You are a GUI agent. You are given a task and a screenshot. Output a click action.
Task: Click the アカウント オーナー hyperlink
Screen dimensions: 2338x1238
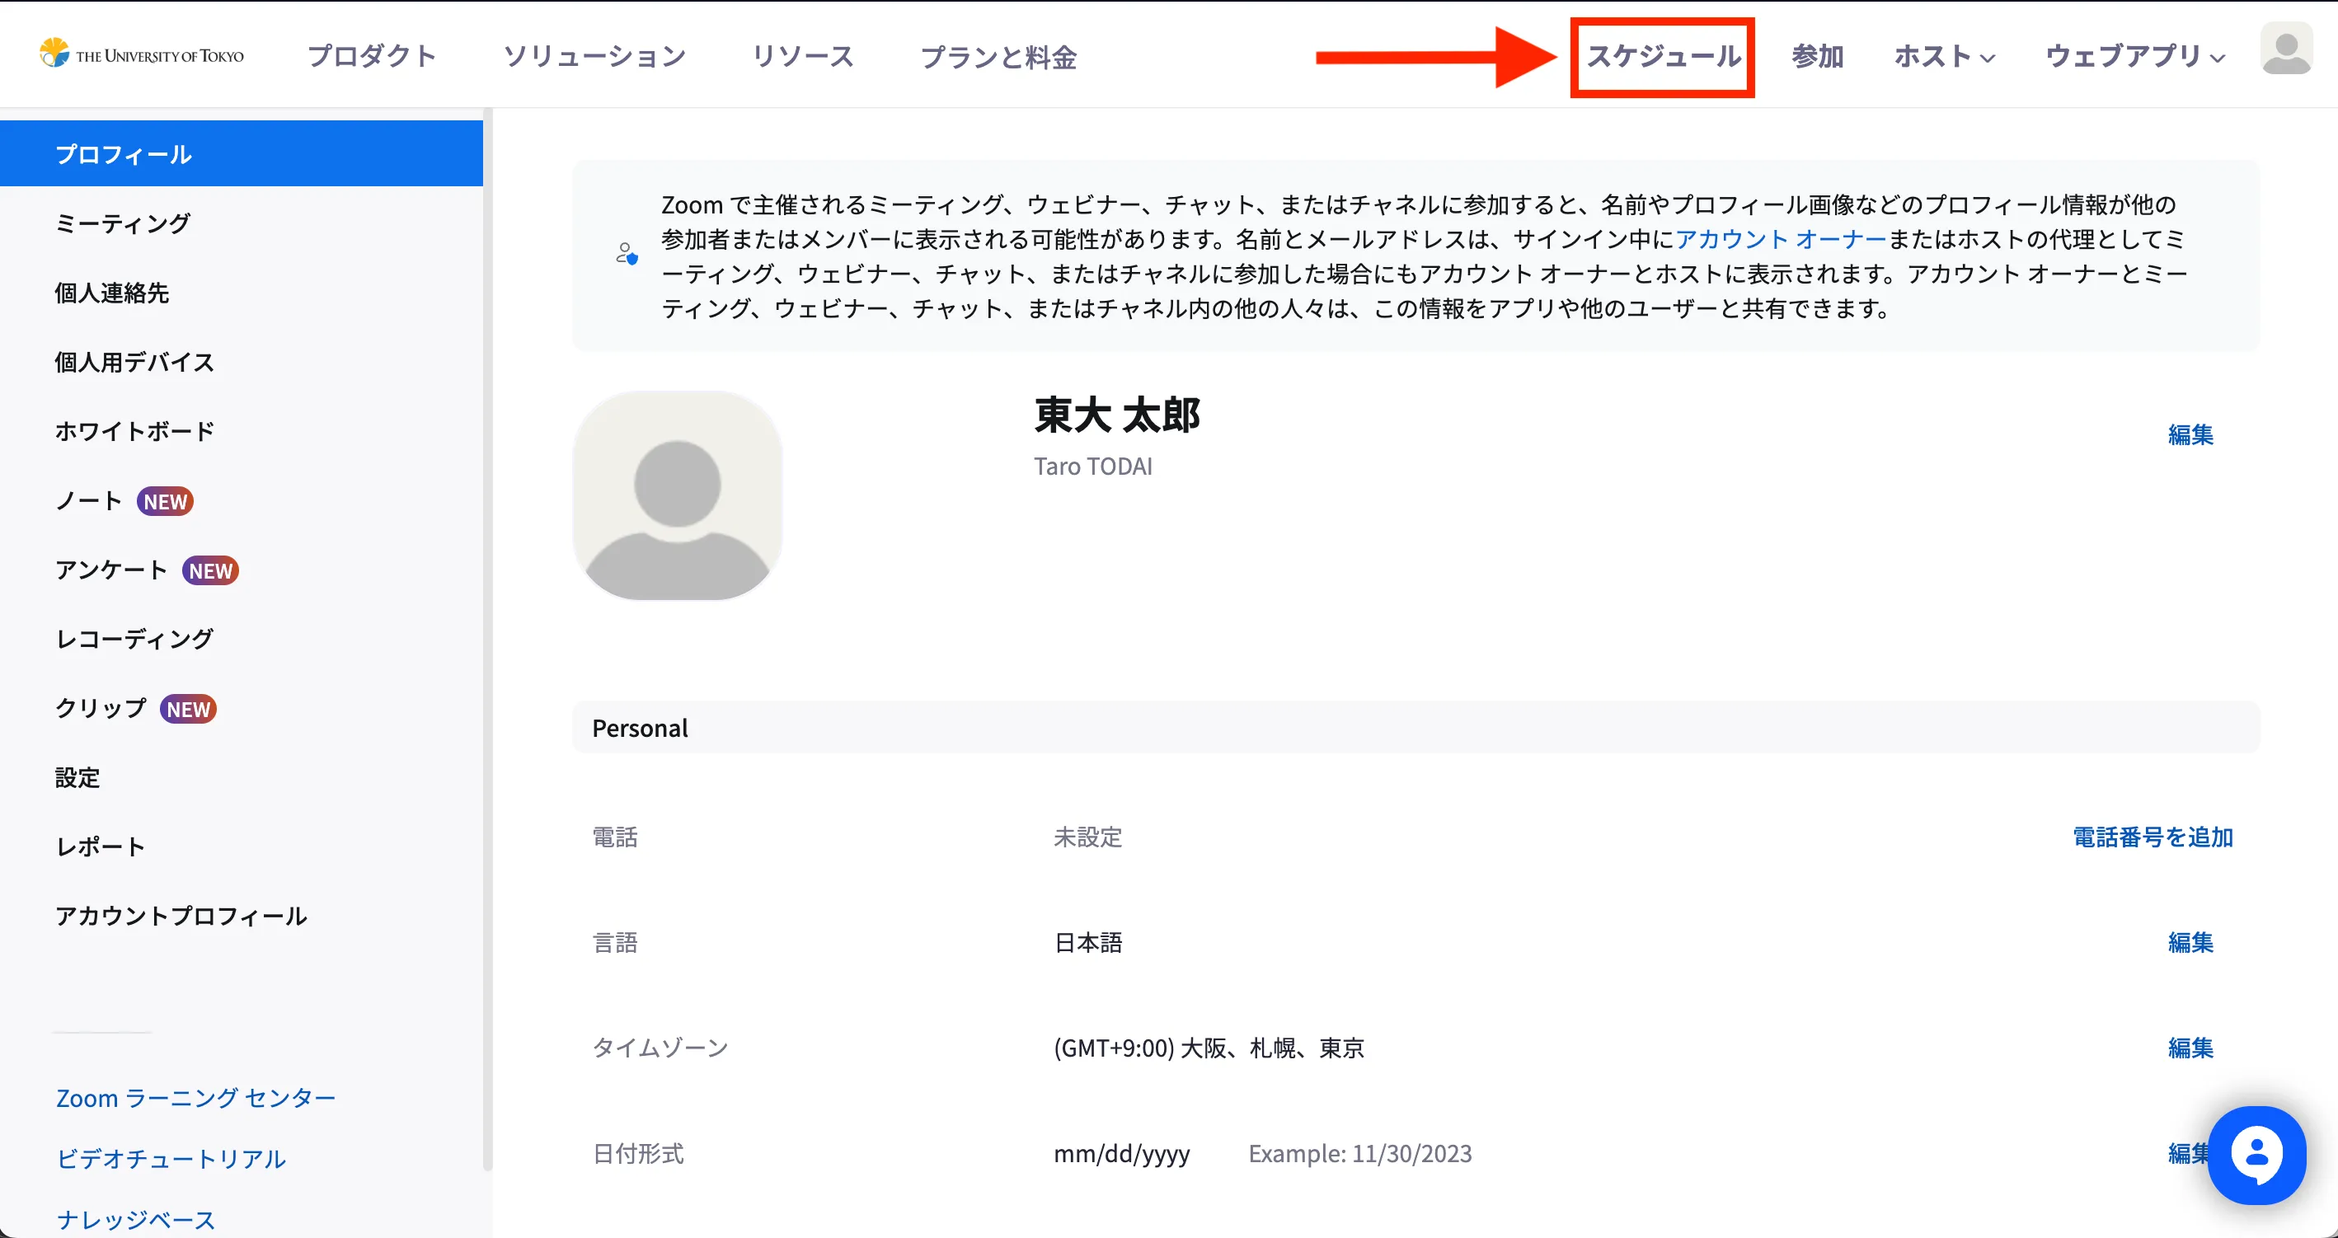click(1780, 239)
